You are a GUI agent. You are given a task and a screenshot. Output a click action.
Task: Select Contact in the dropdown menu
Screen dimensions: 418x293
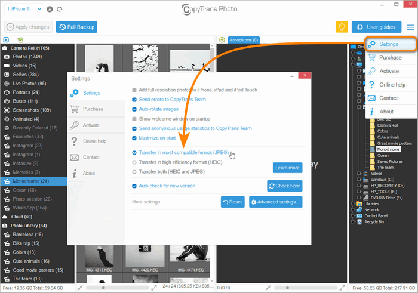(391, 98)
